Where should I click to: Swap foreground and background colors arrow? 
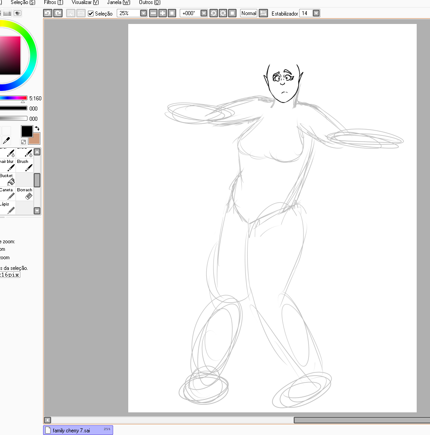(x=37, y=129)
